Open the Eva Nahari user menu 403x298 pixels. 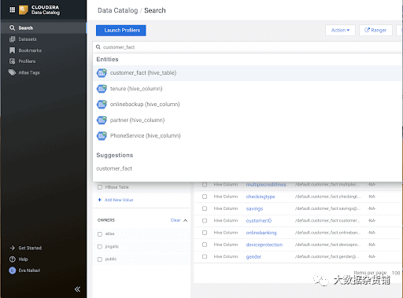coord(29,270)
